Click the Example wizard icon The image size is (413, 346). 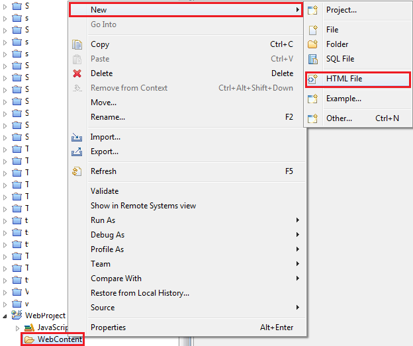(x=312, y=99)
